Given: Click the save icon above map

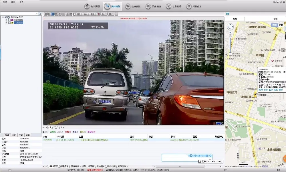Looking at the screenshot, I should click(x=227, y=14).
